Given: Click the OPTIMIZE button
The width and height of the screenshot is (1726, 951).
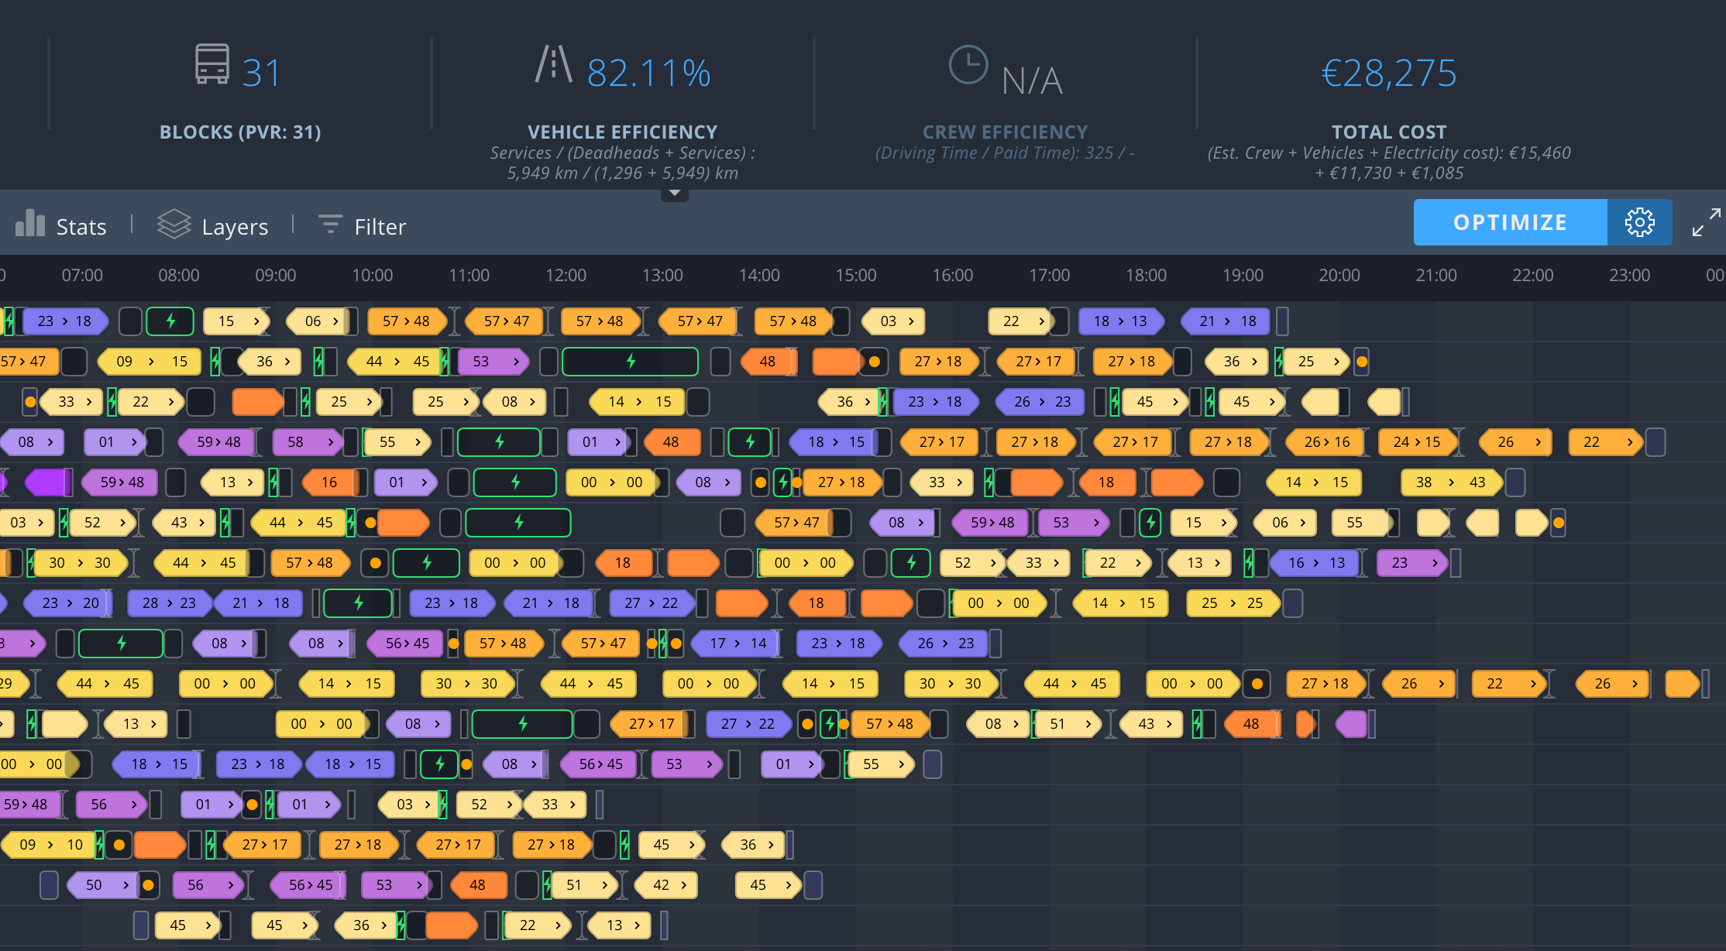Looking at the screenshot, I should tap(1509, 222).
